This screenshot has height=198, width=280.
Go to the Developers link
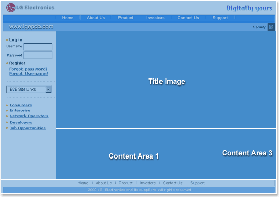[x=21, y=122]
